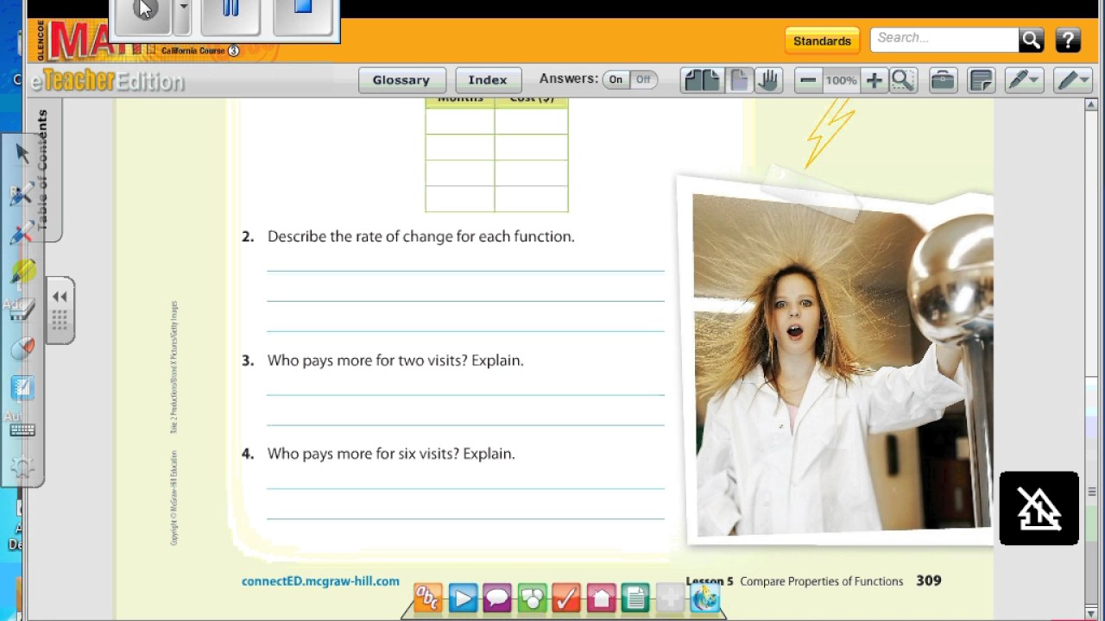Click the Standards button
1105x621 pixels.
point(822,41)
